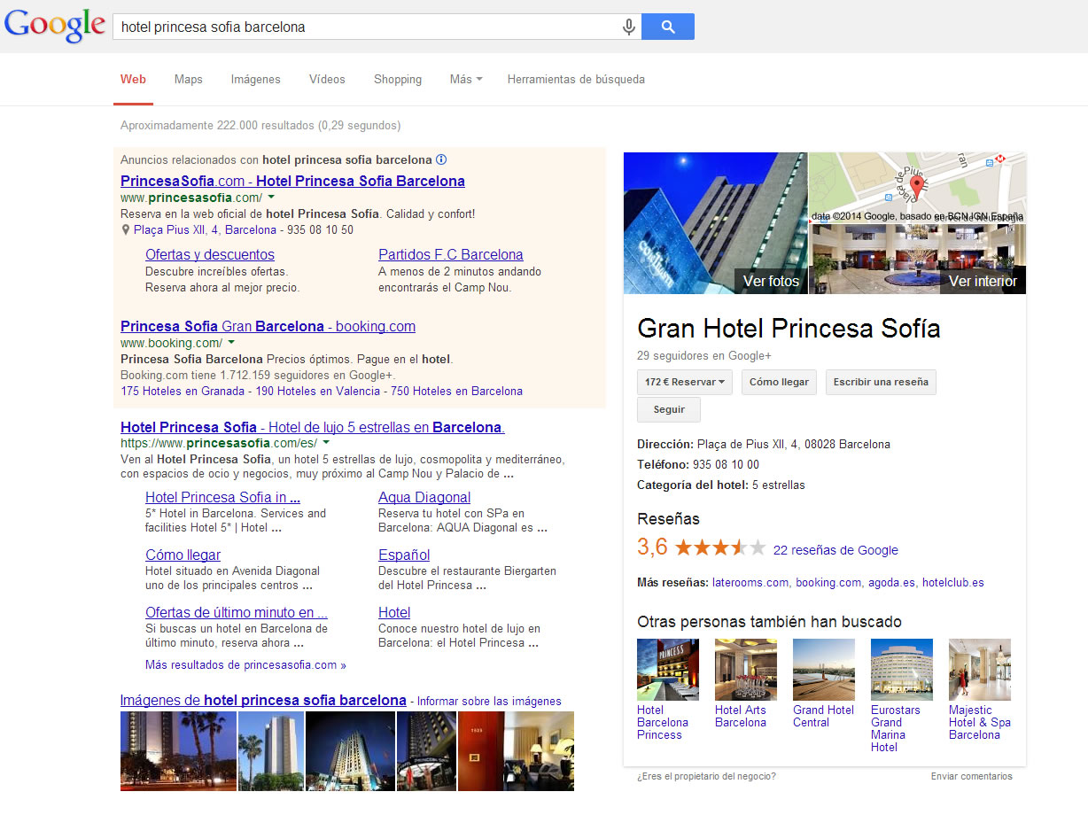The width and height of the screenshot is (1088, 815).
Task: Click Enviar comentarios link
Action: tap(971, 776)
